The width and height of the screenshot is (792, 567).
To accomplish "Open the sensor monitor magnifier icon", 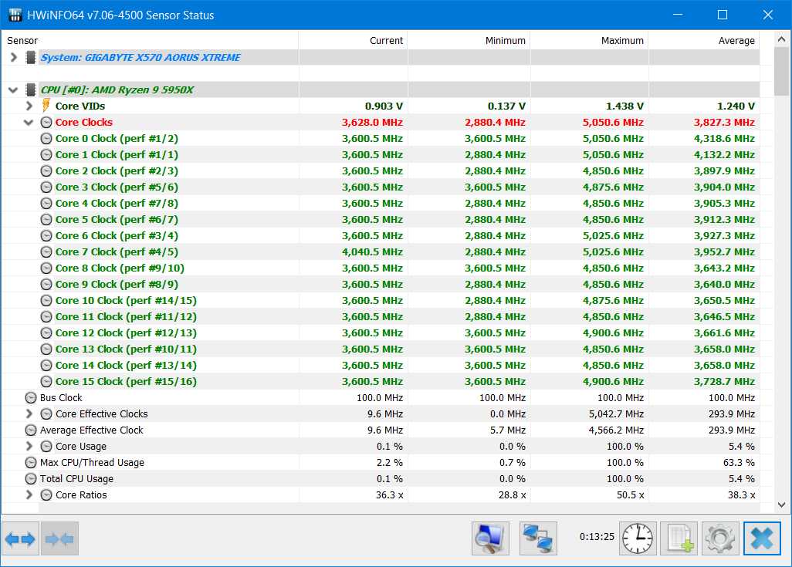I will pyautogui.click(x=490, y=538).
